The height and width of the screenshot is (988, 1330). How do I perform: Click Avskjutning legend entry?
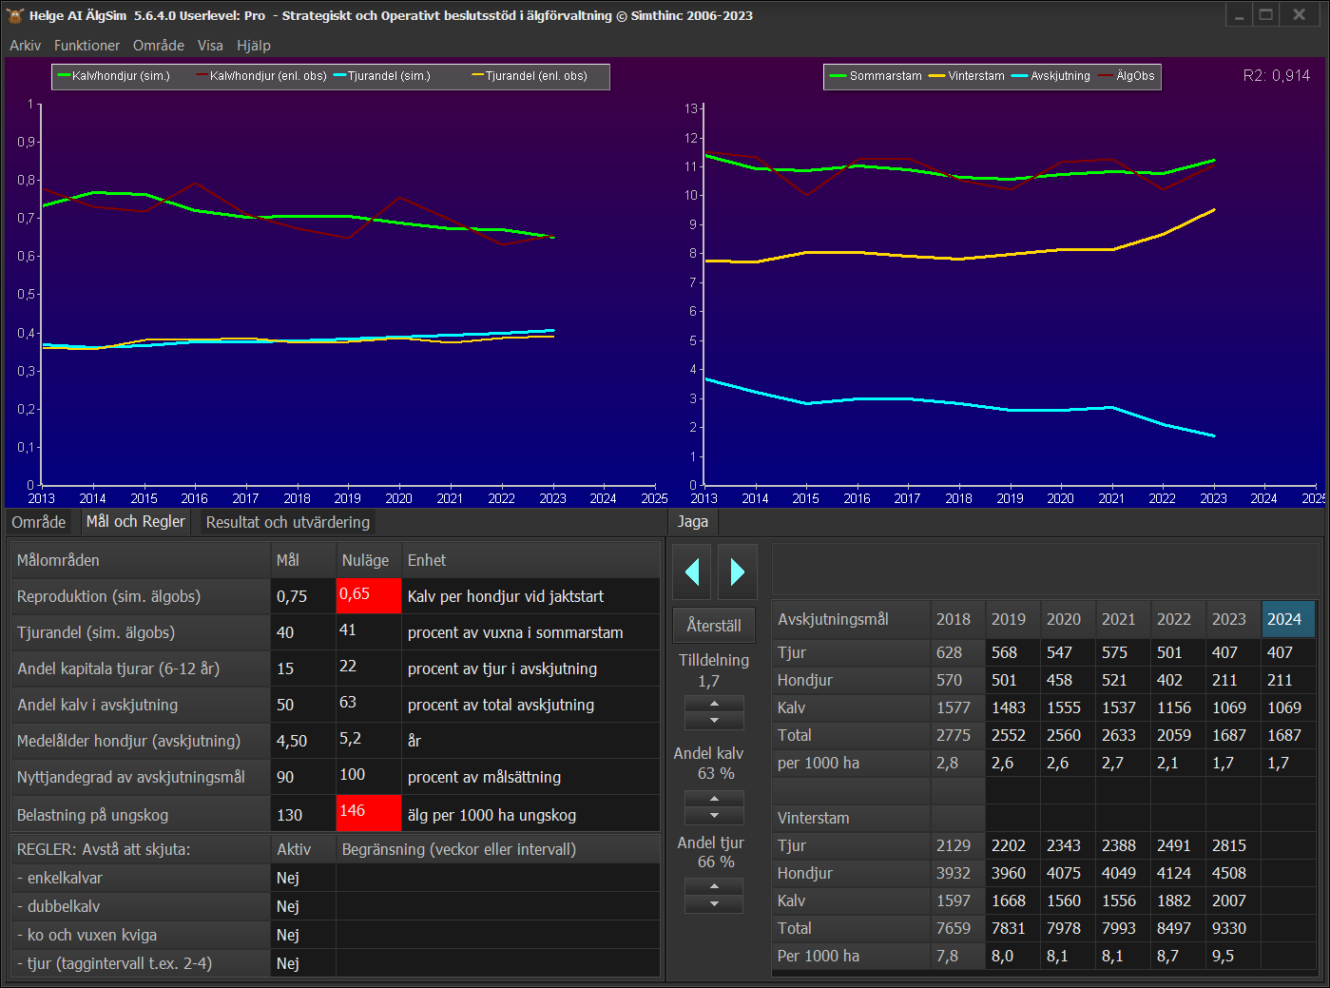tap(1051, 76)
